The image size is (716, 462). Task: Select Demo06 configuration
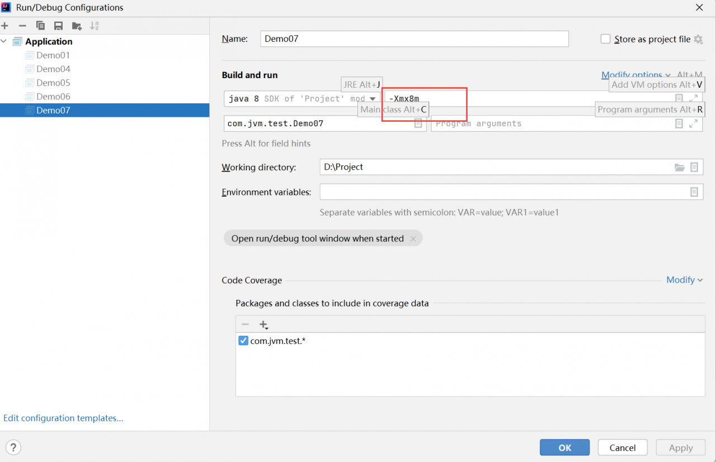click(x=53, y=97)
